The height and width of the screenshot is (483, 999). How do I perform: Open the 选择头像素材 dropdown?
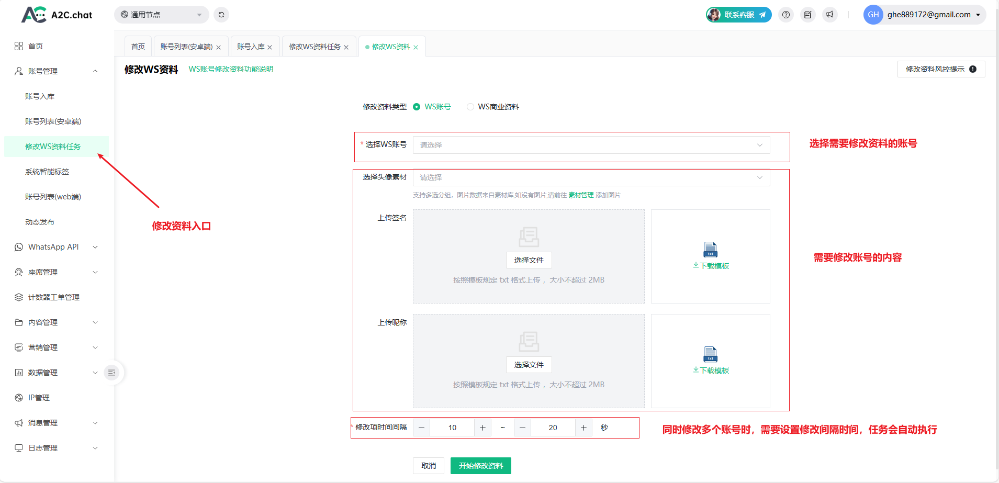tap(591, 177)
